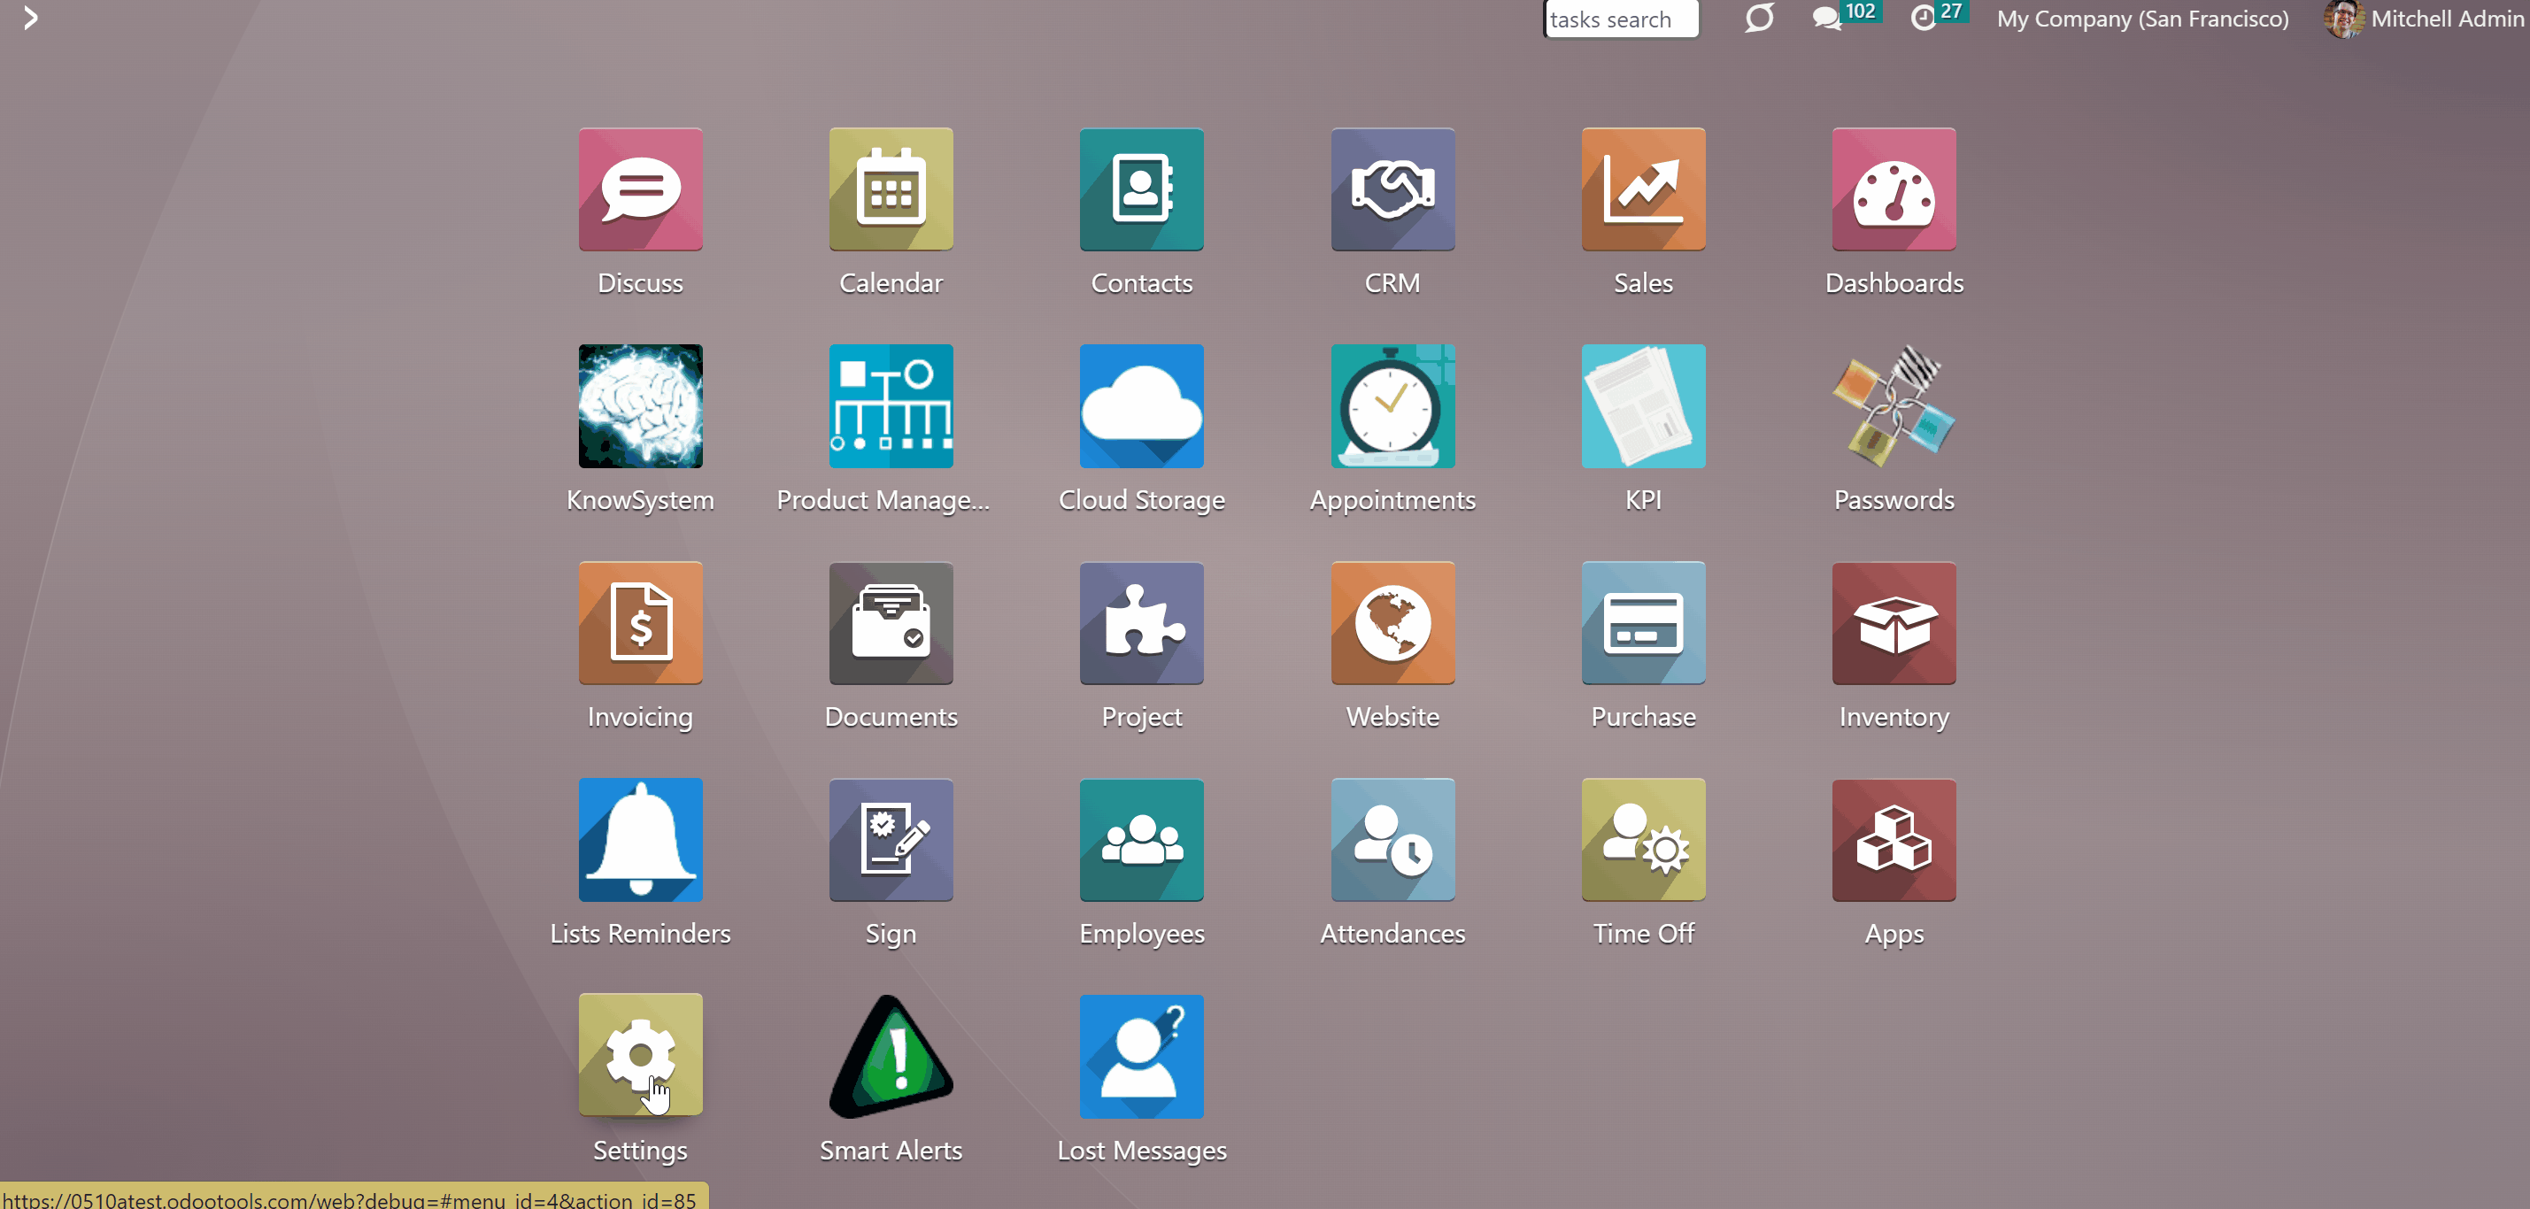Open the KnowSystem brain icon
This screenshot has width=2530, height=1209.
coord(640,405)
